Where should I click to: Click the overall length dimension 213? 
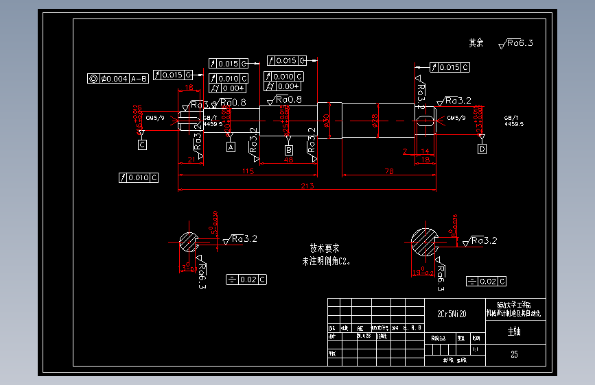pos(307,186)
